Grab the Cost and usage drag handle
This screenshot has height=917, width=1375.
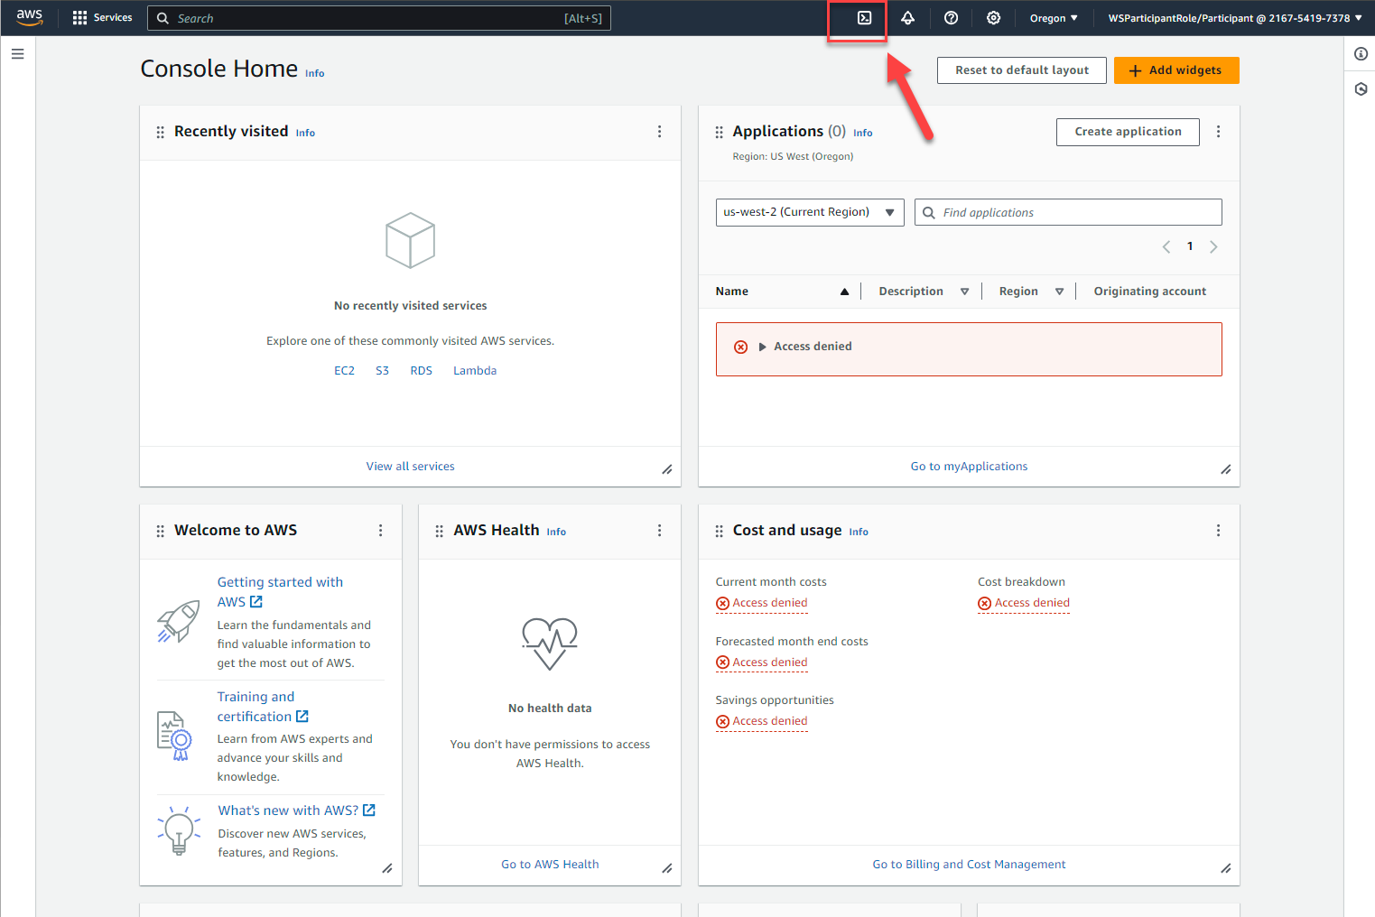click(x=719, y=532)
